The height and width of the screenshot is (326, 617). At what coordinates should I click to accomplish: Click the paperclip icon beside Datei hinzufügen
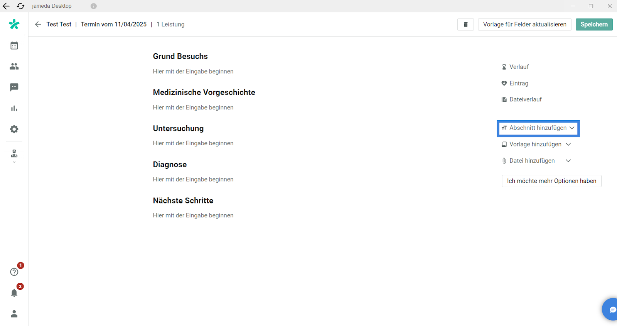point(504,161)
